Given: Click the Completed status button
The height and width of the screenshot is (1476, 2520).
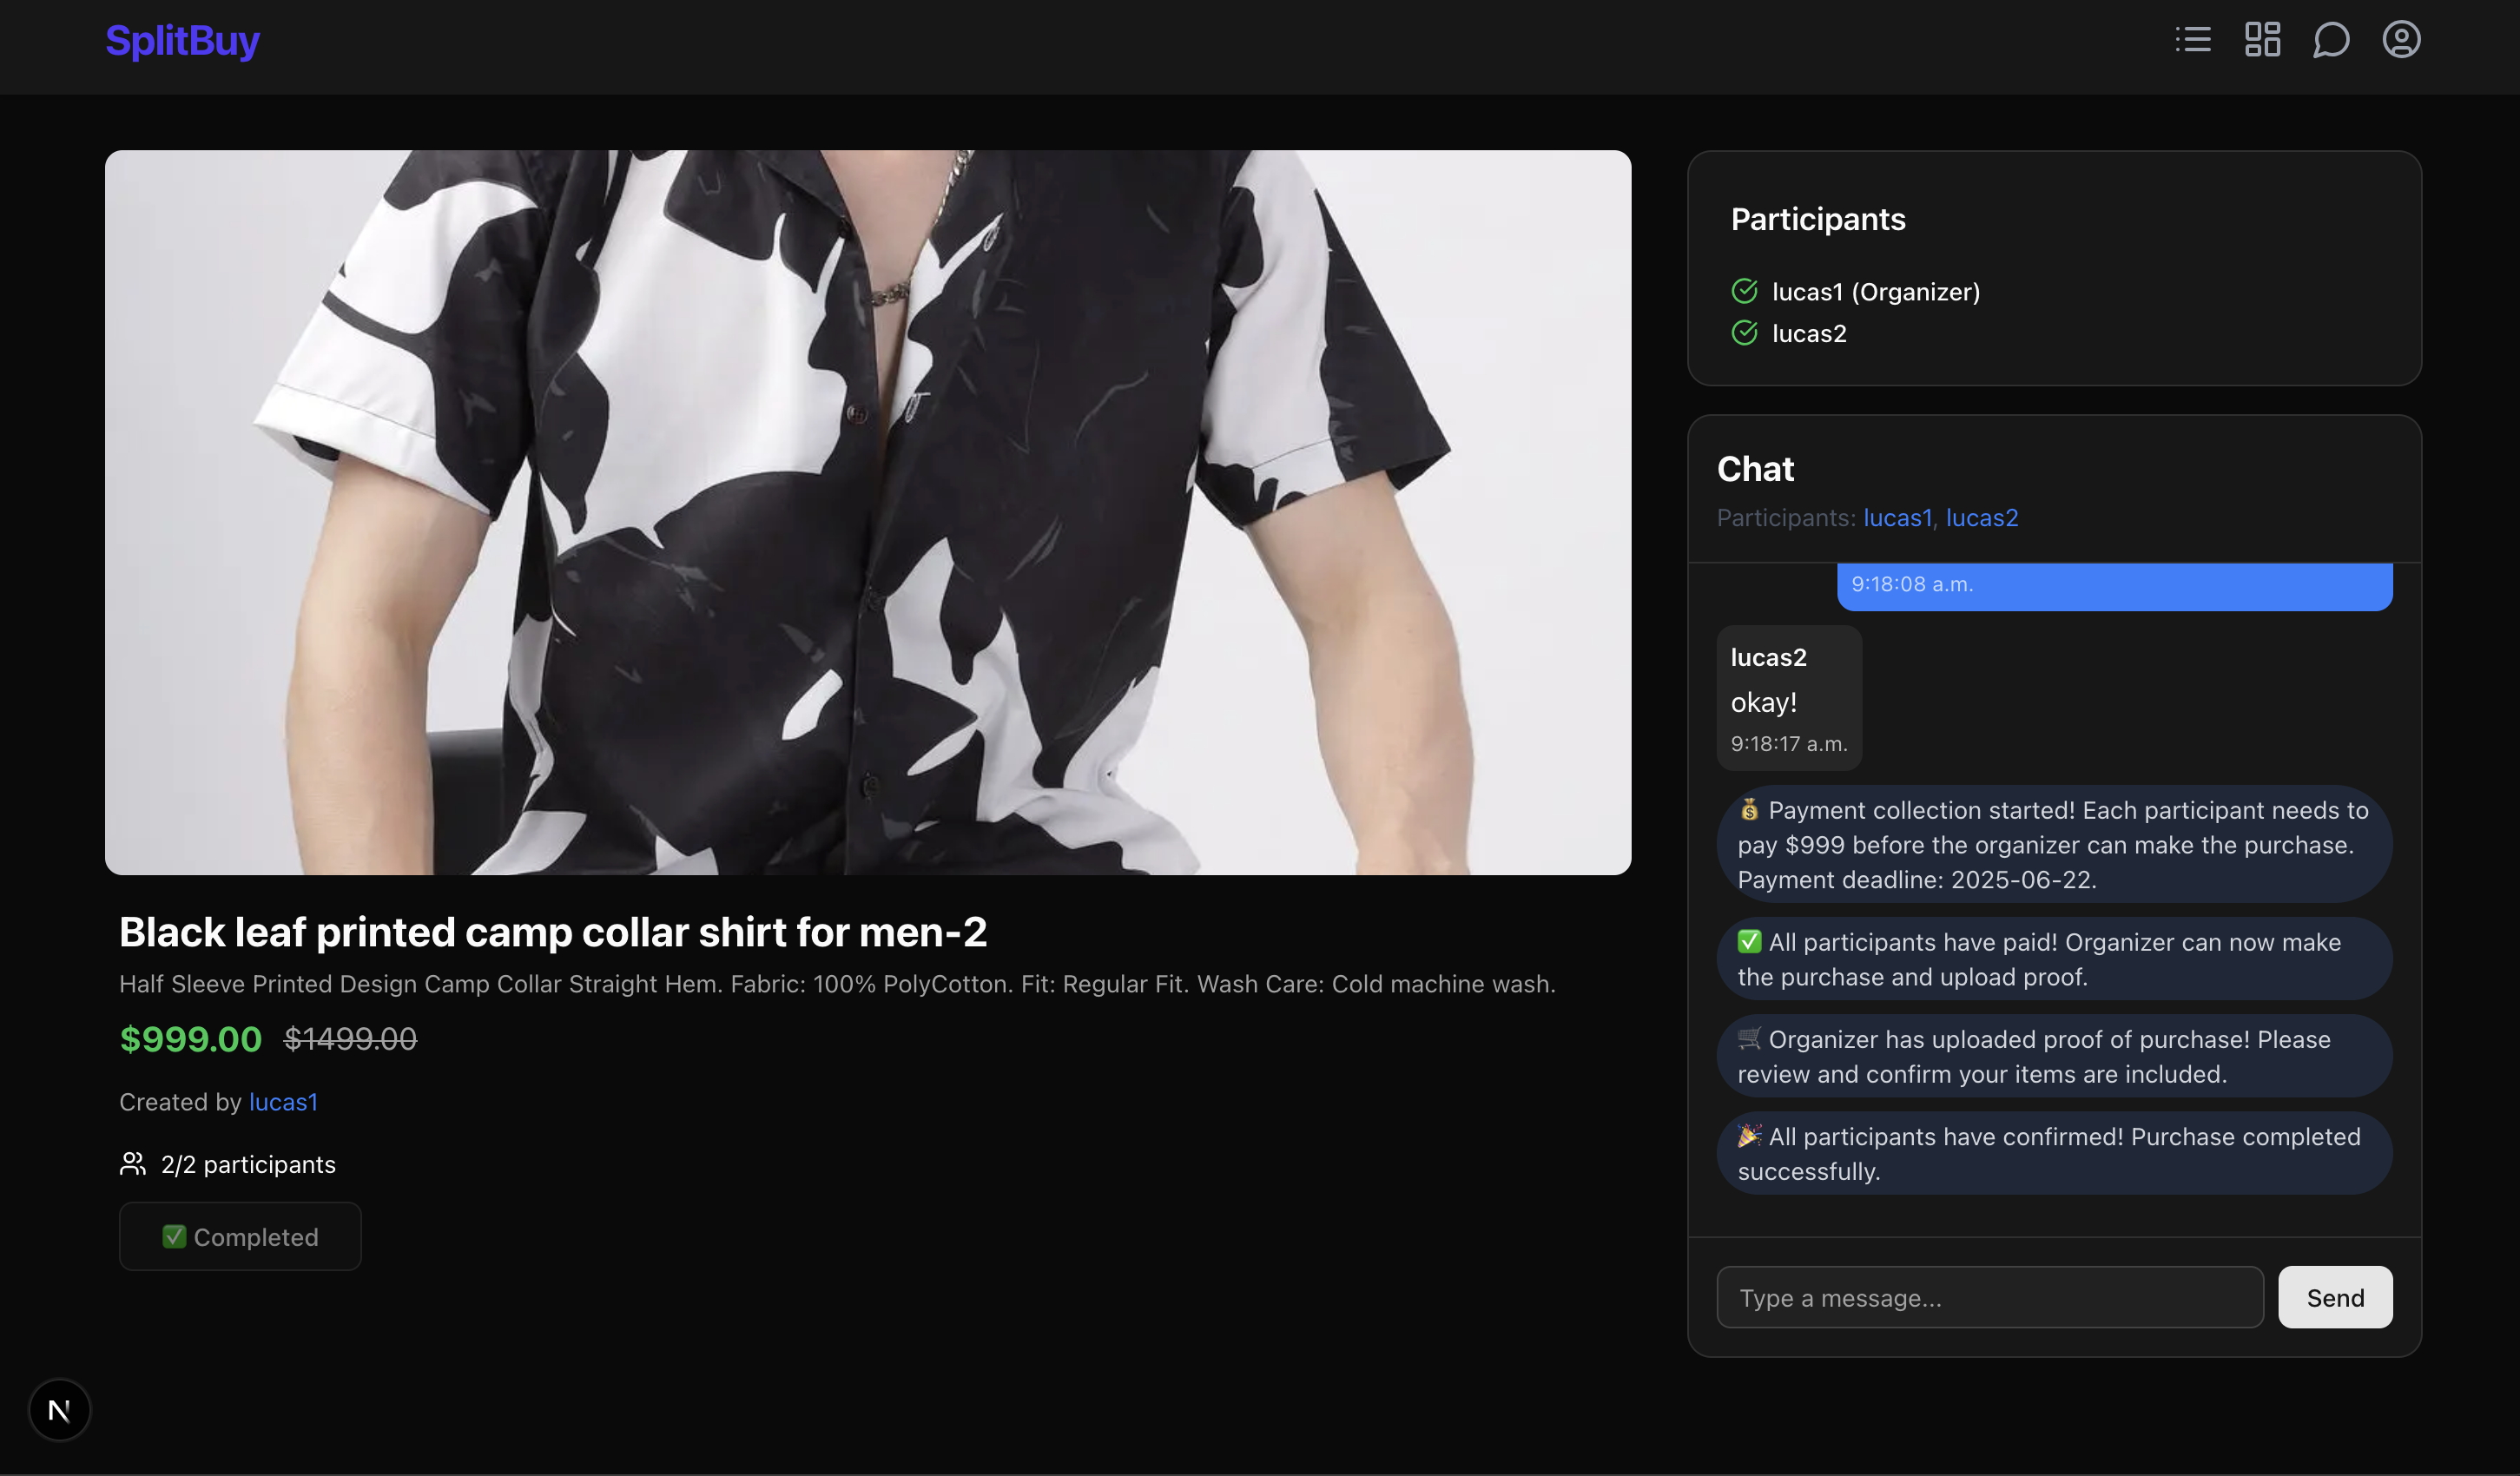Looking at the screenshot, I should click(240, 1237).
